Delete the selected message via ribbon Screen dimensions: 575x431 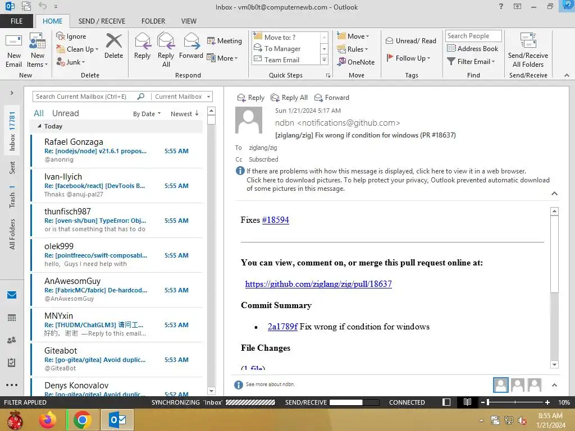pyautogui.click(x=113, y=46)
